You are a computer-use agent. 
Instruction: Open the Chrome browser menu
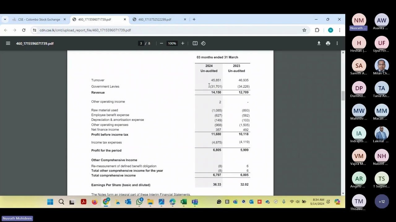339,30
